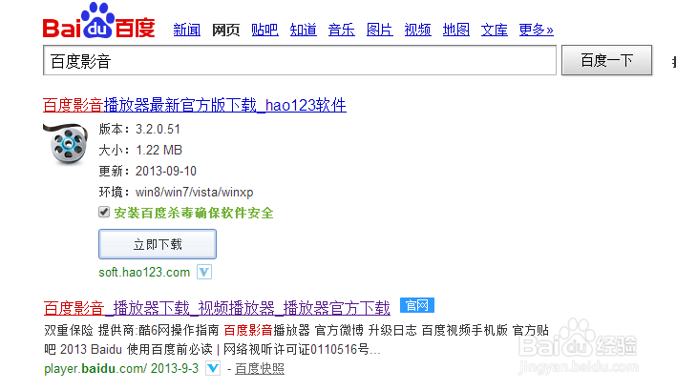This screenshot has width=676, height=390.
Task: Open the 地图 tab
Action: (456, 30)
